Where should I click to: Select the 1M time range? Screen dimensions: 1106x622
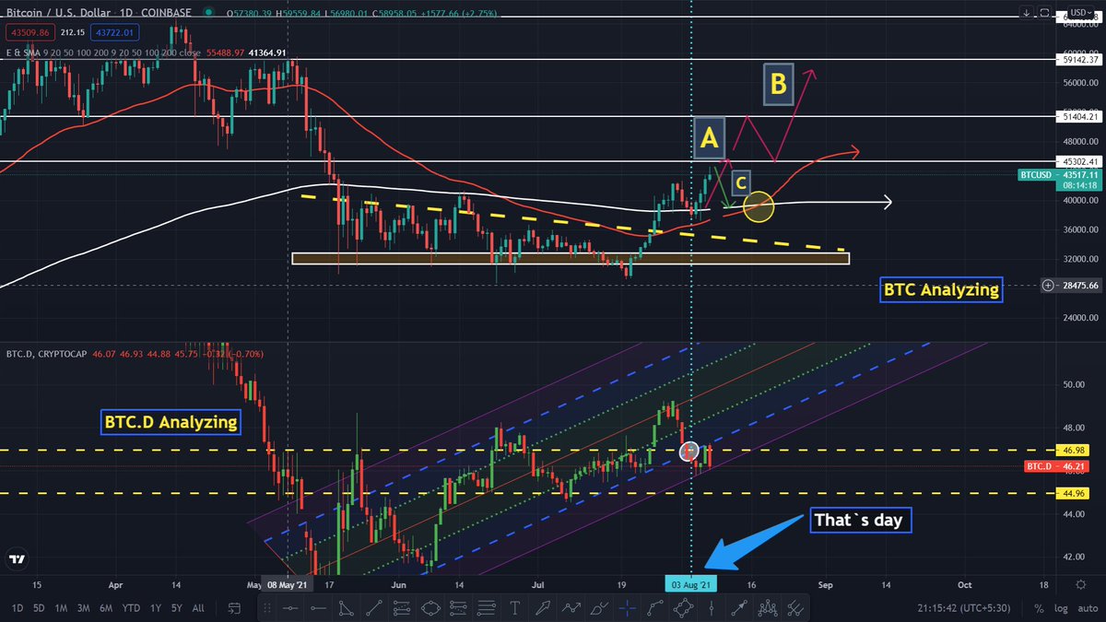coord(62,608)
